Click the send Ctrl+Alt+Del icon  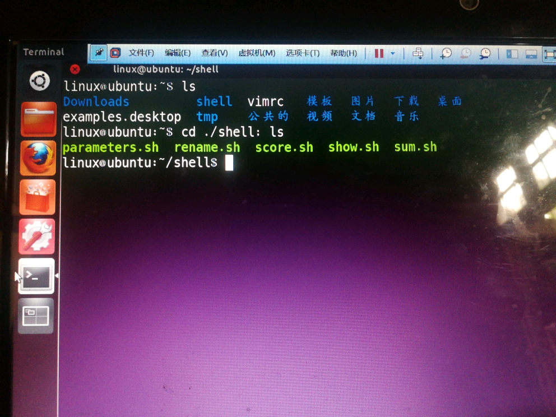click(x=418, y=54)
